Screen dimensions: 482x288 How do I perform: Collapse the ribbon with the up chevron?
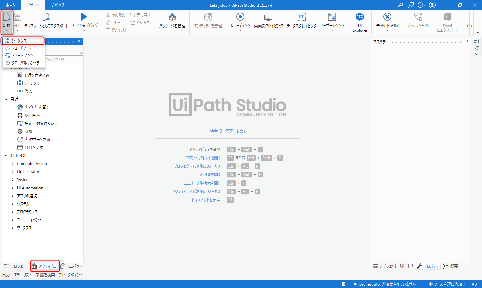pos(478,33)
